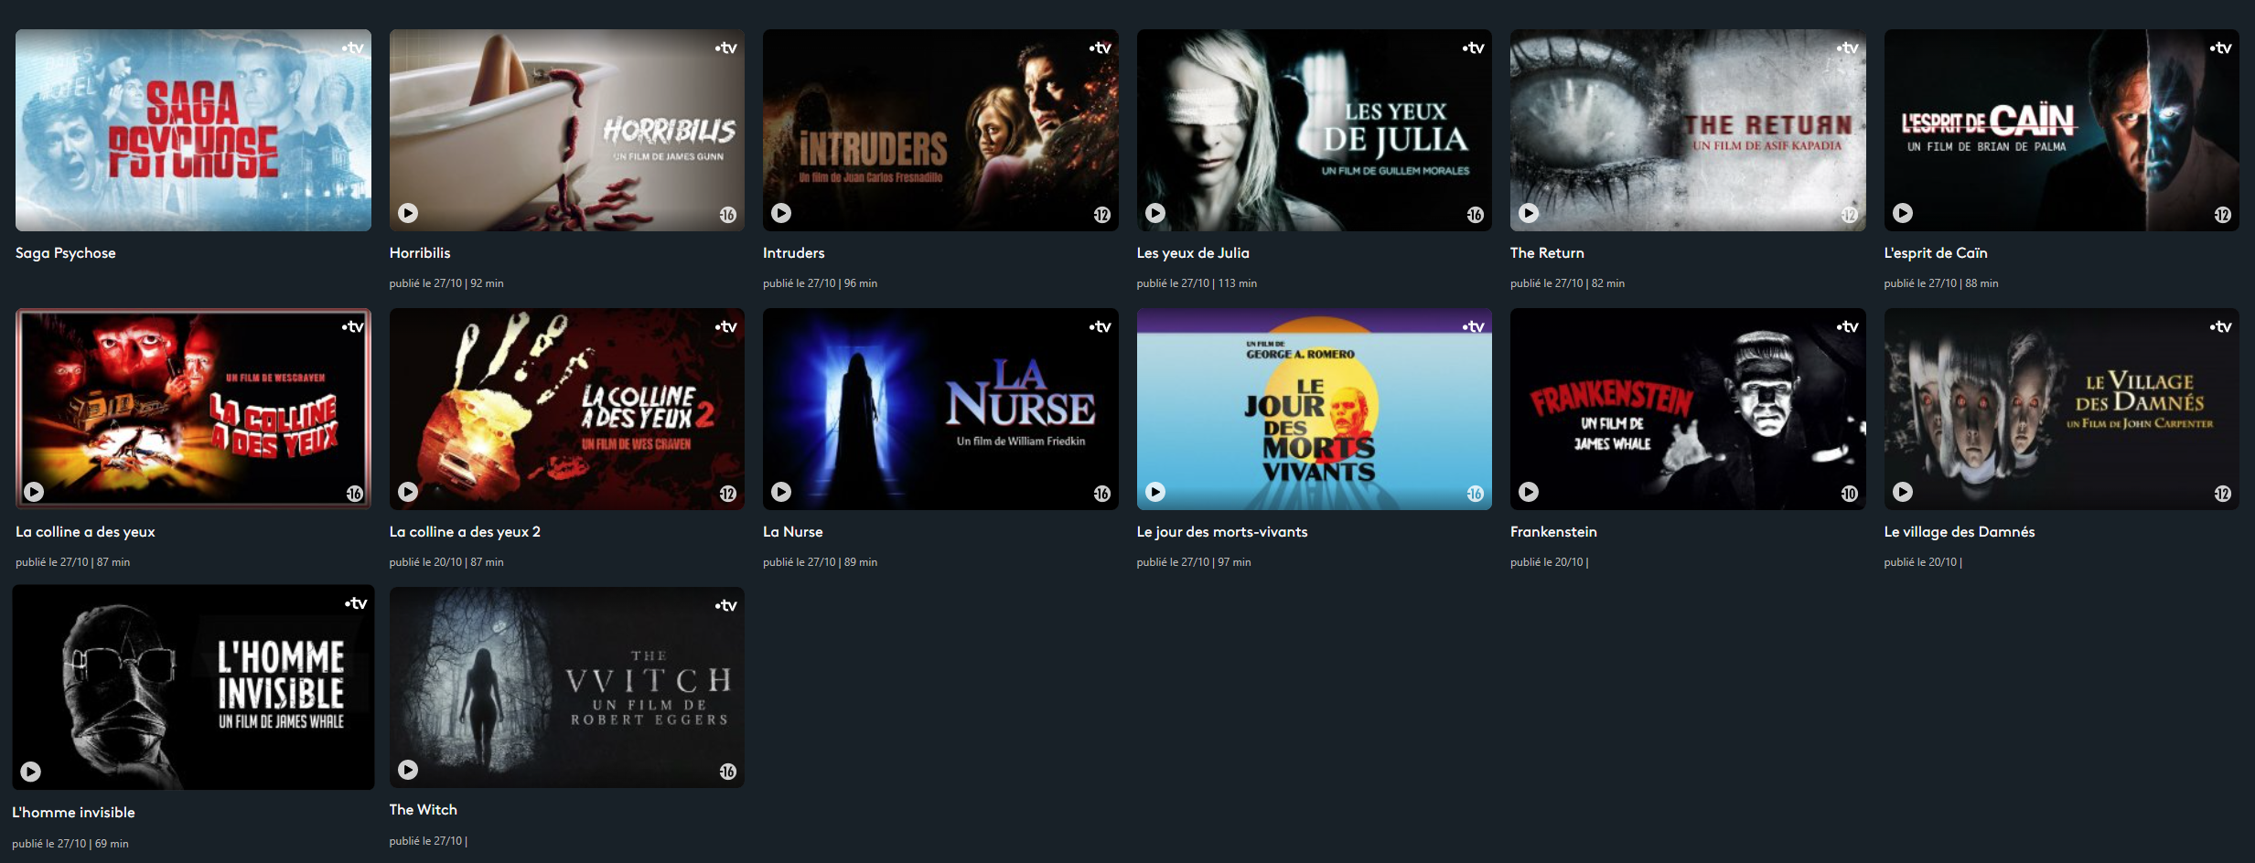This screenshot has height=863, width=2255.
Task: Click the Frankenstein title link
Action: [1553, 532]
